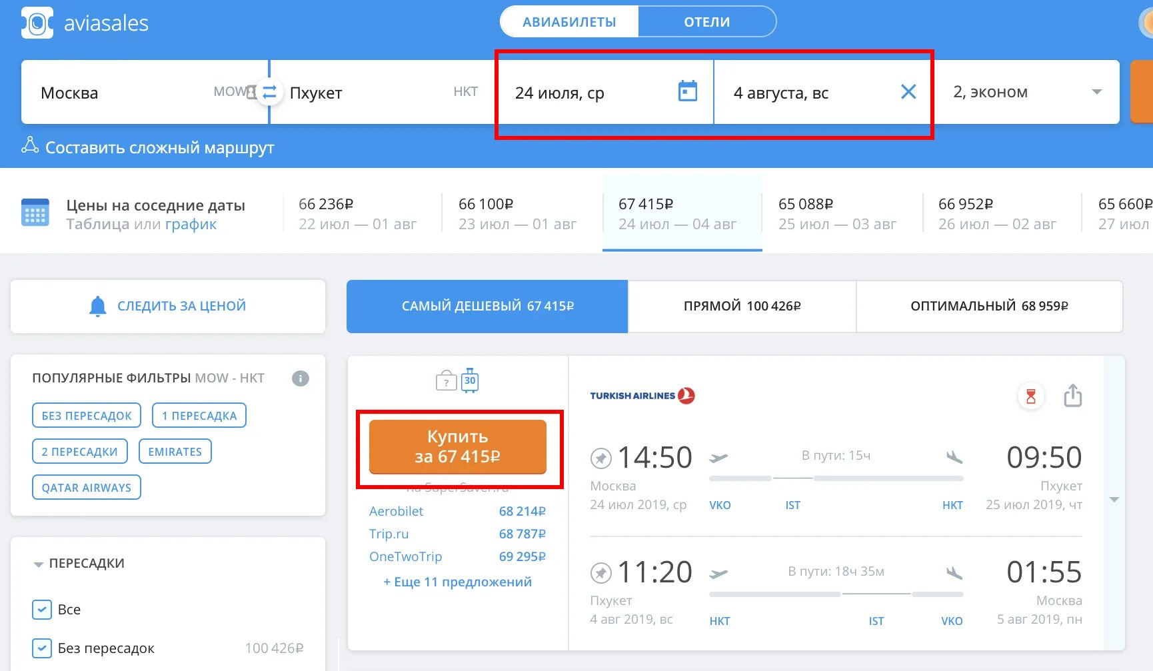The width and height of the screenshot is (1153, 671).
Task: Open the departure date calendar icon
Action: 687,91
